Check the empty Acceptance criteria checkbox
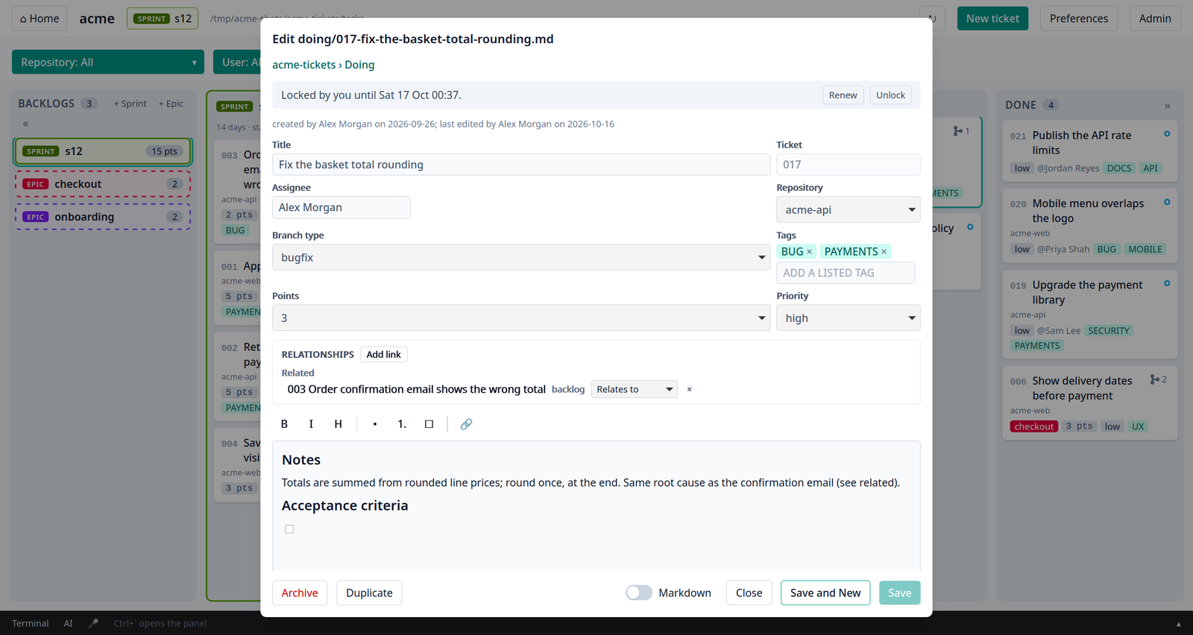The image size is (1193, 635). click(289, 529)
